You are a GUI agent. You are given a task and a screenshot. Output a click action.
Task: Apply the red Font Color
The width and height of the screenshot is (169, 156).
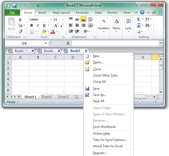(x=53, y=31)
